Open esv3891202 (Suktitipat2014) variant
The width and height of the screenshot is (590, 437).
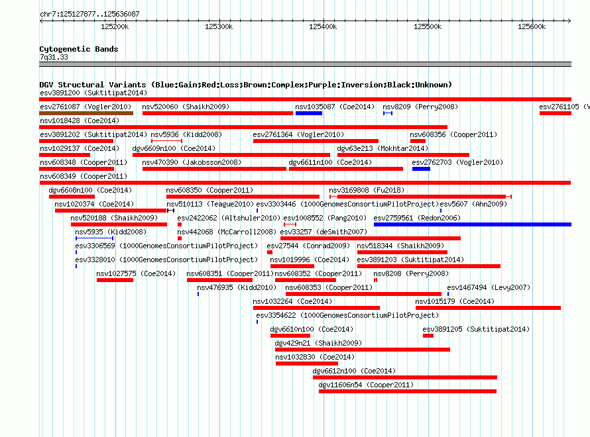coord(93,134)
